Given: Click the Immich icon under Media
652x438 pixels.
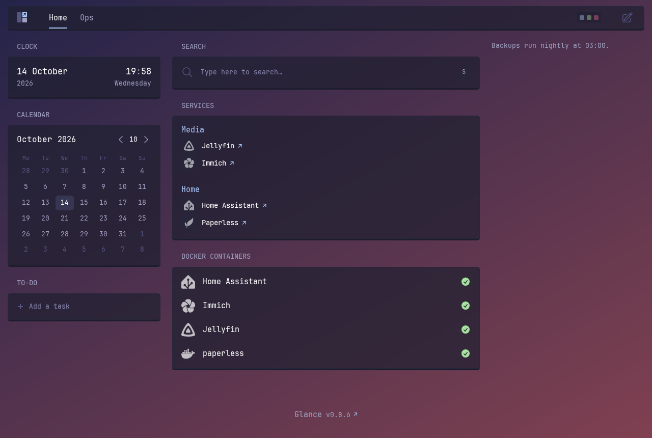Looking at the screenshot, I should click(x=189, y=163).
